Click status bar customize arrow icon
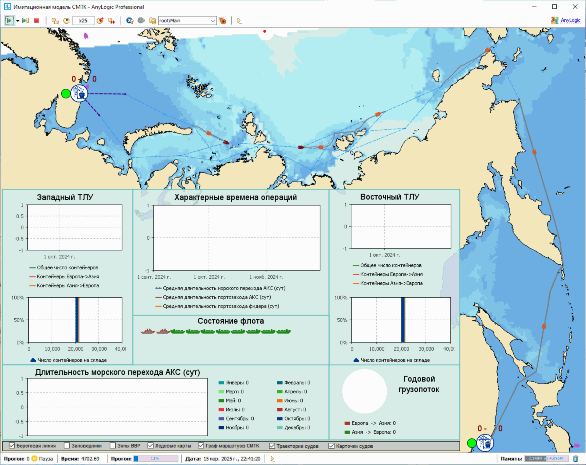The width and height of the screenshot is (586, 465). pos(272,459)
